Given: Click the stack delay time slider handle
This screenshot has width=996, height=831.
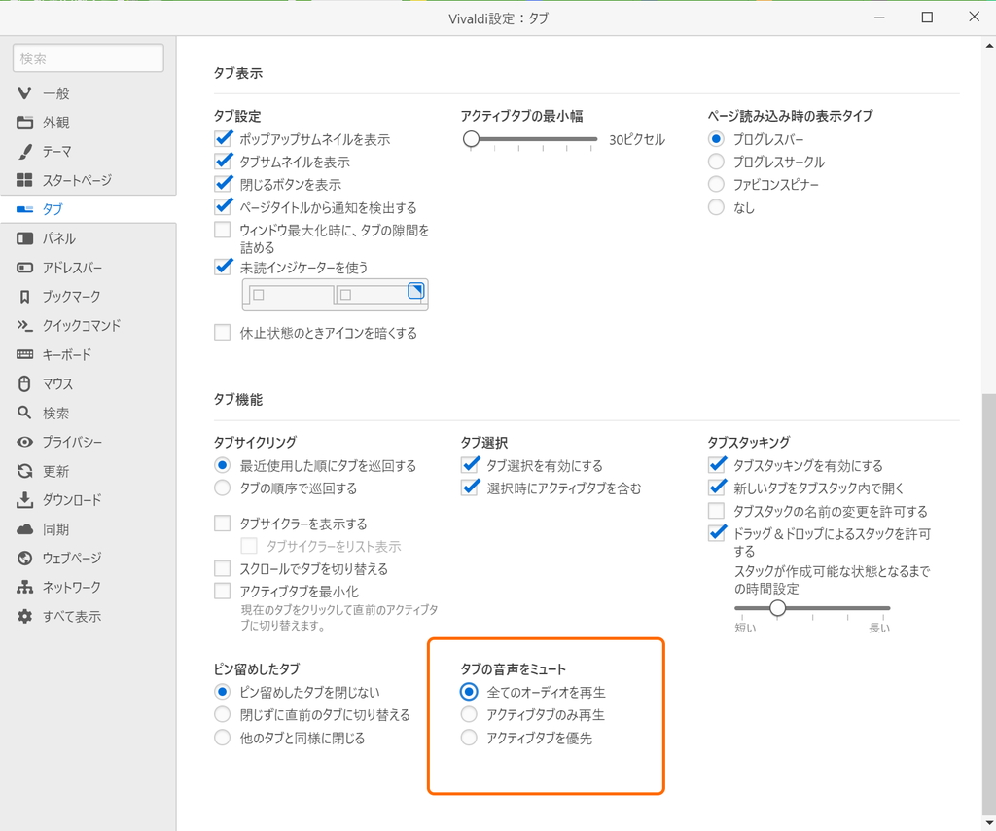Looking at the screenshot, I should coord(777,608).
